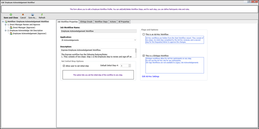Open the Workflow Steps tab
Viewport: 259px width, 129px height.
coord(101,22)
